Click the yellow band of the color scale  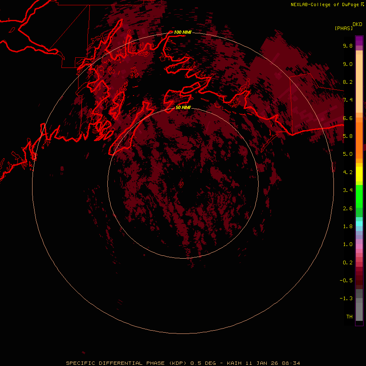click(359, 174)
